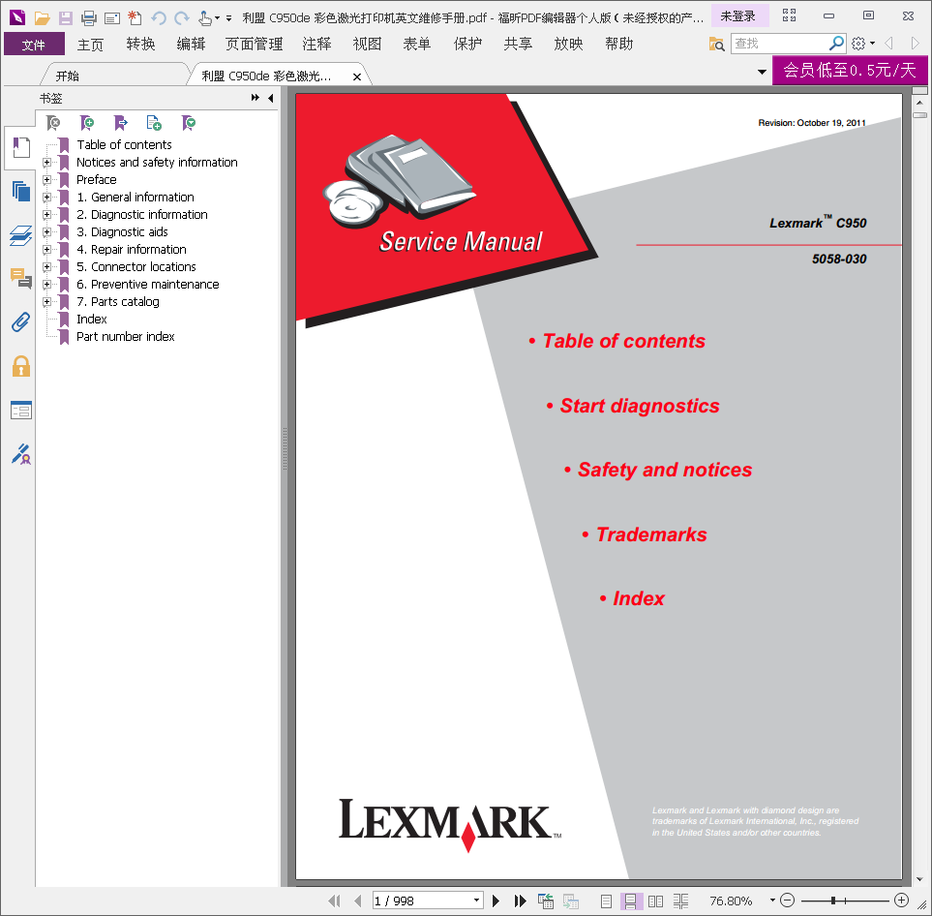Screen dimensions: 932x916
Task: Open the page number dropdown
Action: pos(476,901)
